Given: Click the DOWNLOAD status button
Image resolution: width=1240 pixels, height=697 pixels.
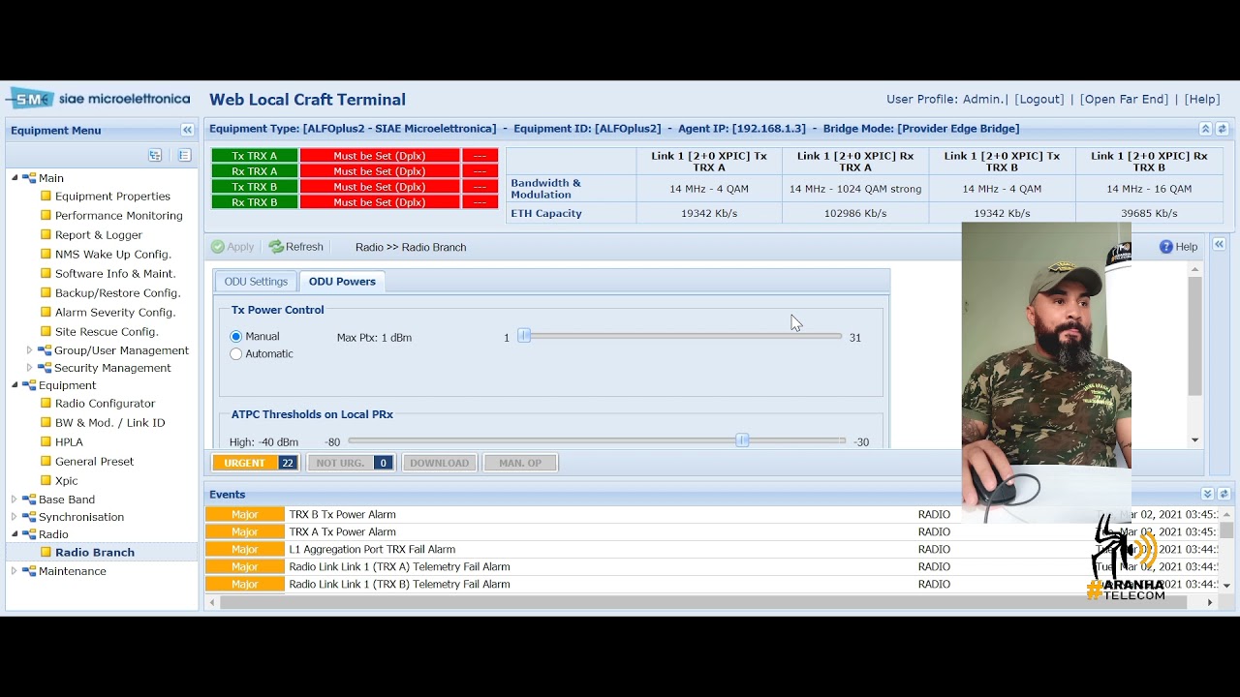Looking at the screenshot, I should point(439,463).
